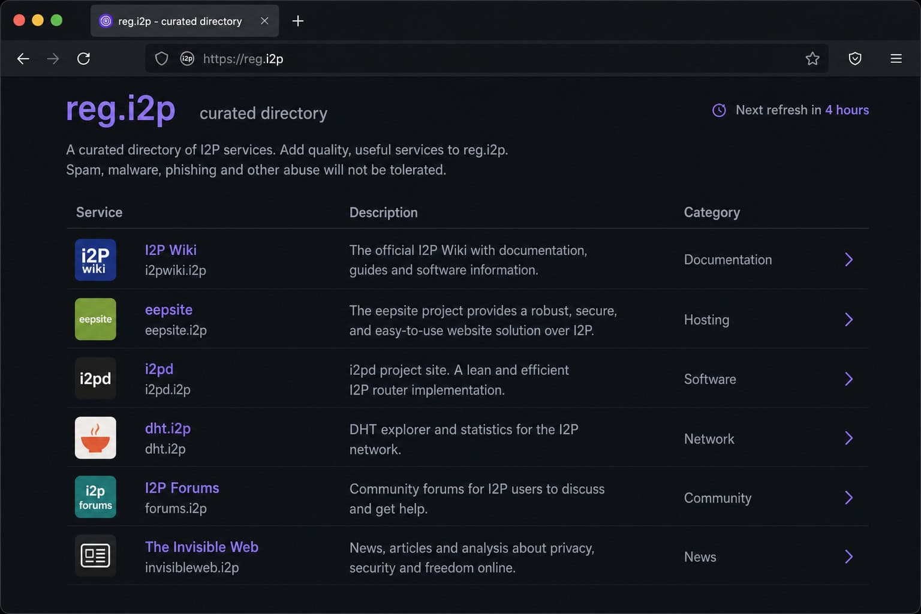Click the Service column header
This screenshot has height=614, width=921.
[x=99, y=212]
